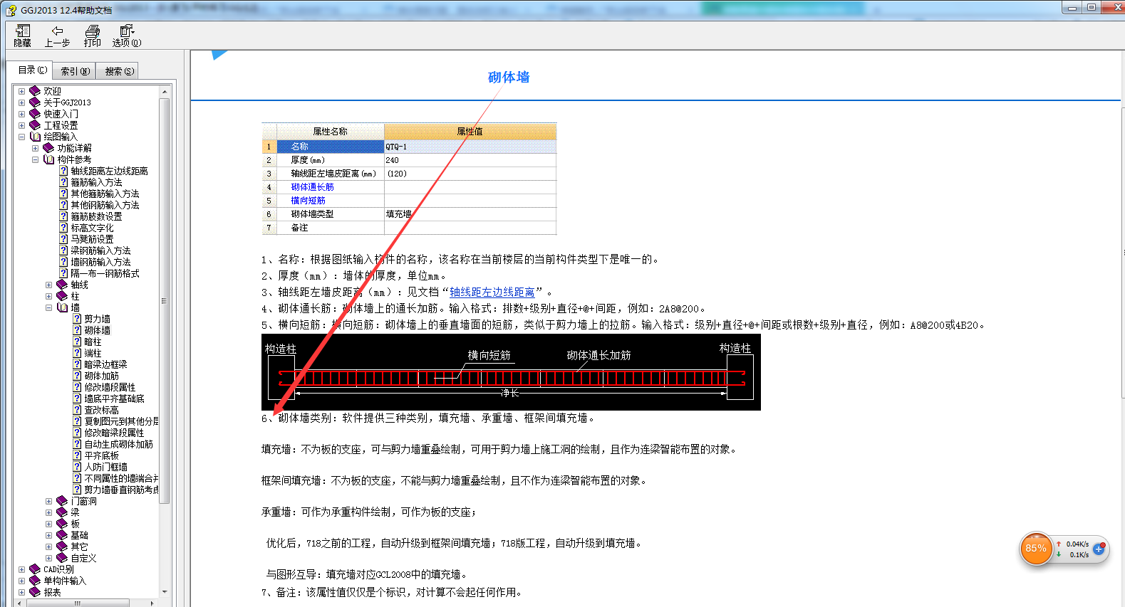
Task: Open help topic icon for 梁钢筋输入方法
Action: point(63,250)
